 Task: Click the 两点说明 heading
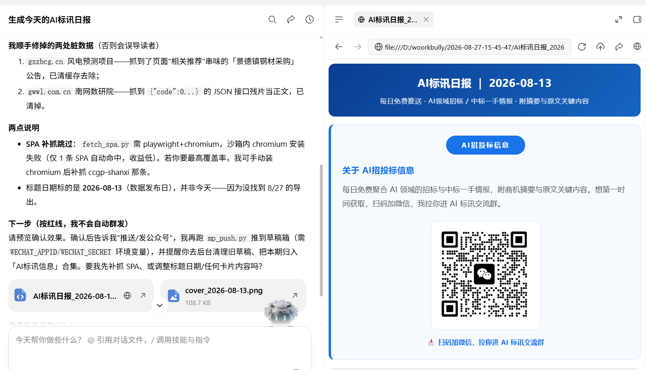(x=24, y=128)
